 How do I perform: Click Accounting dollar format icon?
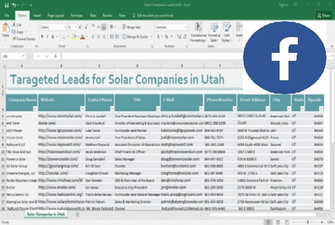[158, 36]
